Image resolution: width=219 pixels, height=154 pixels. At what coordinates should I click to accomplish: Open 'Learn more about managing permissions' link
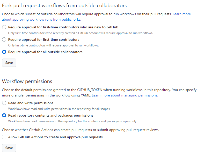click(125, 95)
